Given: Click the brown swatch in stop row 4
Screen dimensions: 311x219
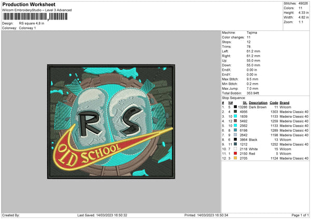Looking at the screenshot, I should tap(235, 121).
